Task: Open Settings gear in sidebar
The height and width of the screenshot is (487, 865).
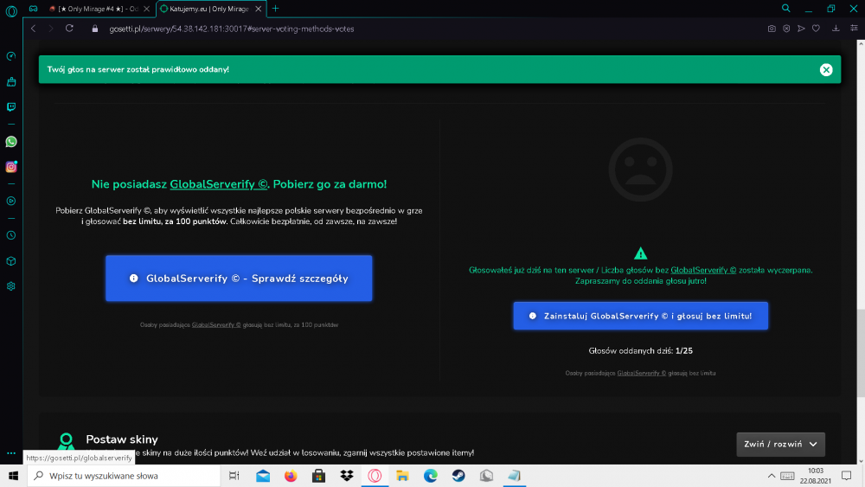Action: (11, 286)
